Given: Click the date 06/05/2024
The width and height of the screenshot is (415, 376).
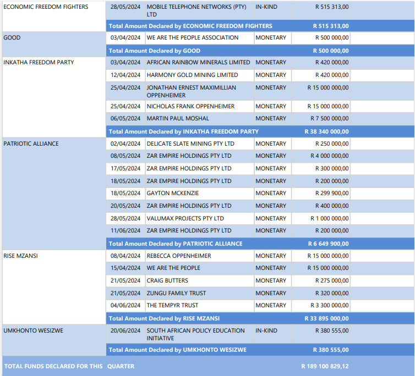Looking at the screenshot, I should (125, 118).
